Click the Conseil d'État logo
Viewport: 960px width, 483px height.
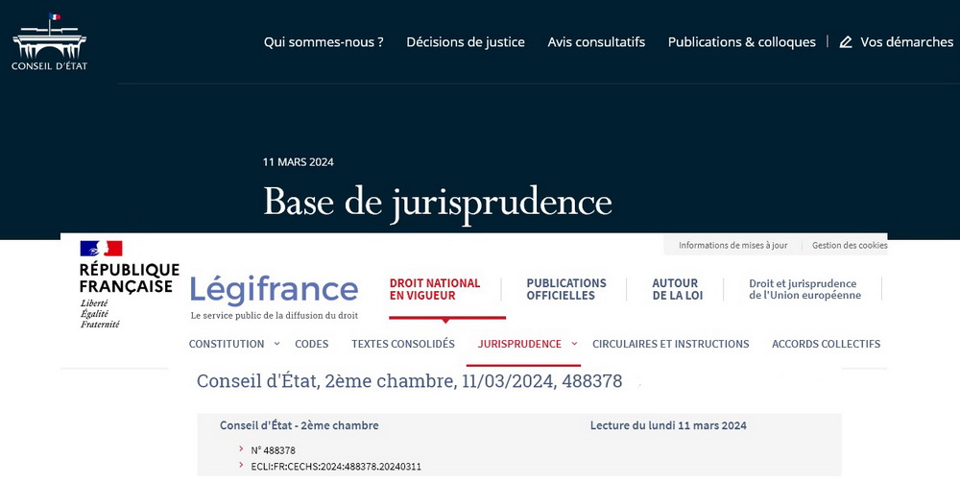click(x=49, y=42)
